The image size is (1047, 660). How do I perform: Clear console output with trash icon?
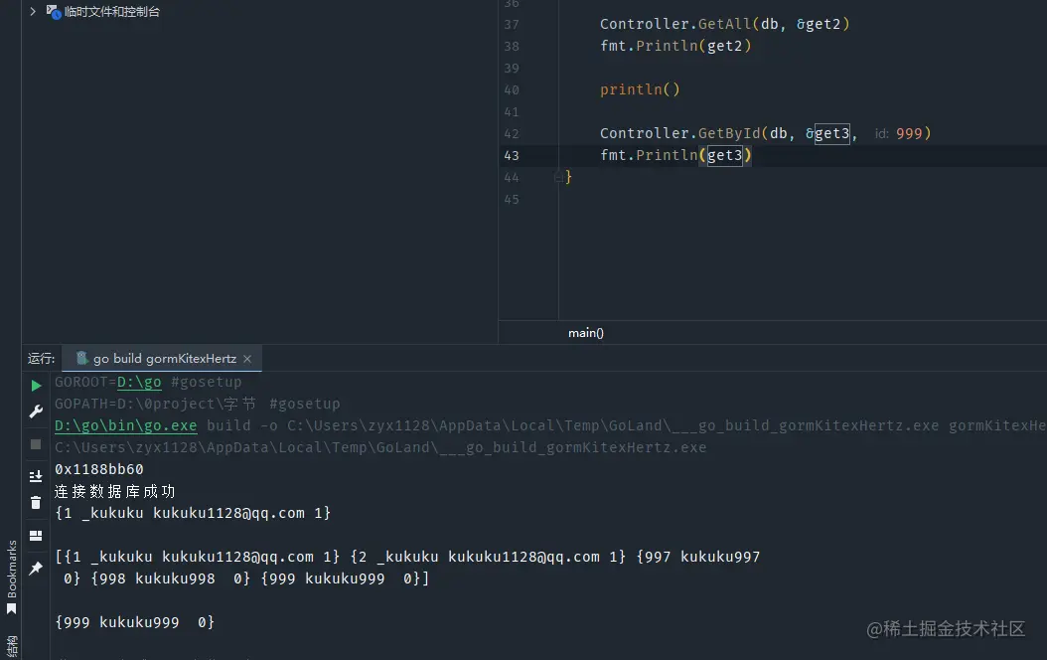click(x=36, y=502)
